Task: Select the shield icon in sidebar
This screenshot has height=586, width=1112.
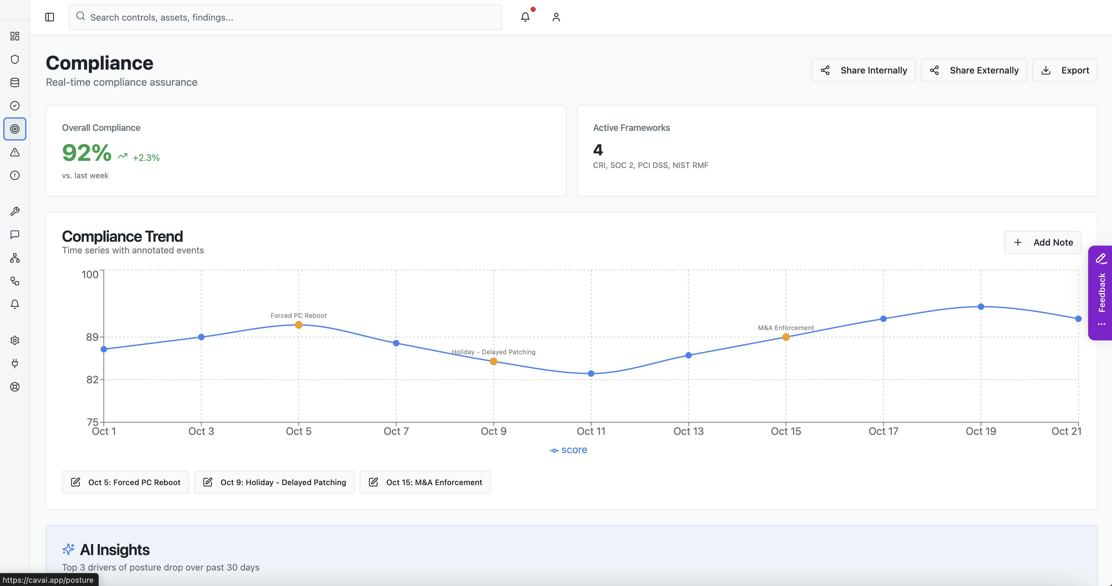Action: point(15,59)
